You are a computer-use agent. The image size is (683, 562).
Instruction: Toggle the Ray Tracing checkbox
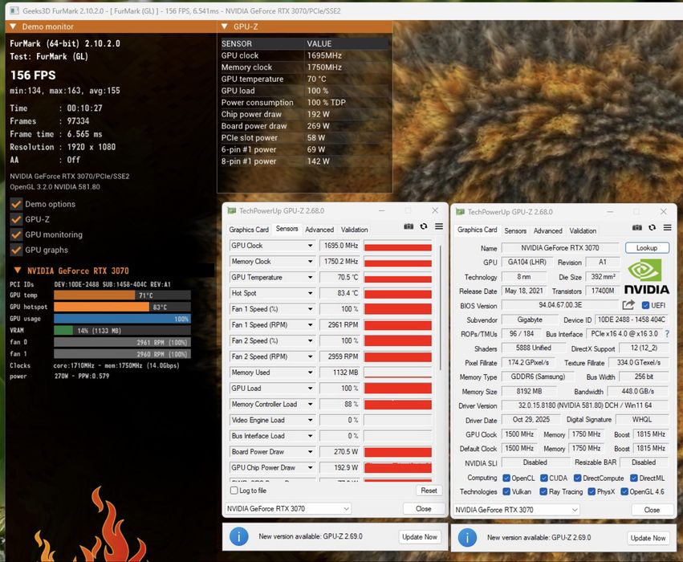pos(543,491)
